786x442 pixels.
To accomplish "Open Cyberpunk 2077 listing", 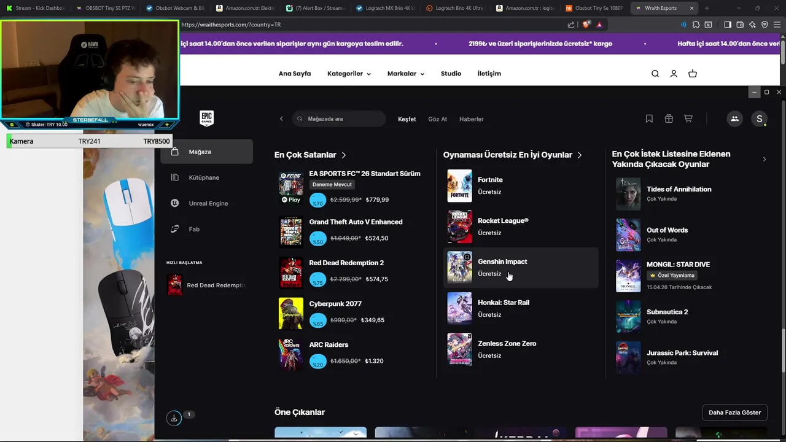I will (351, 312).
